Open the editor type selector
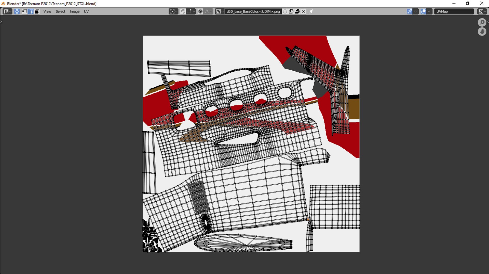This screenshot has width=489, height=274. pyautogui.click(x=7, y=11)
